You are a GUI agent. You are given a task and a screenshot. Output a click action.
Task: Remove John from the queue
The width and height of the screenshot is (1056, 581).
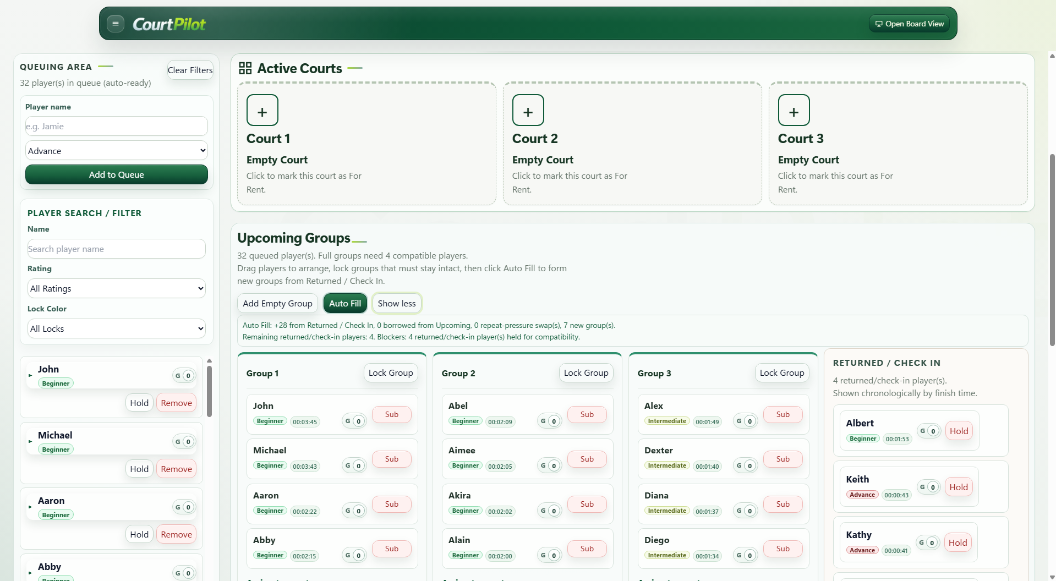[x=177, y=403]
